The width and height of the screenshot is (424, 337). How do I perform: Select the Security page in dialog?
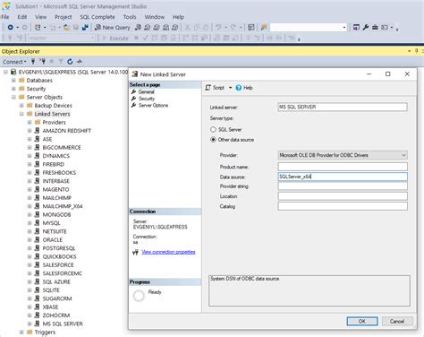tap(147, 99)
